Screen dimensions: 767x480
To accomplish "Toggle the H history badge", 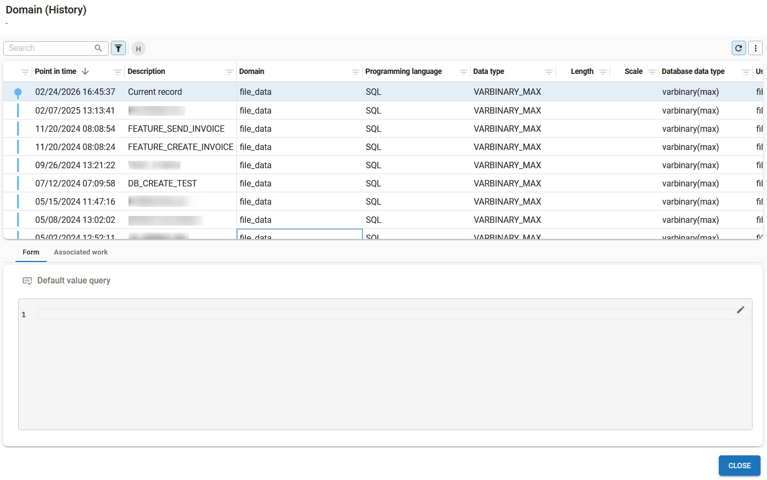I will pos(138,49).
